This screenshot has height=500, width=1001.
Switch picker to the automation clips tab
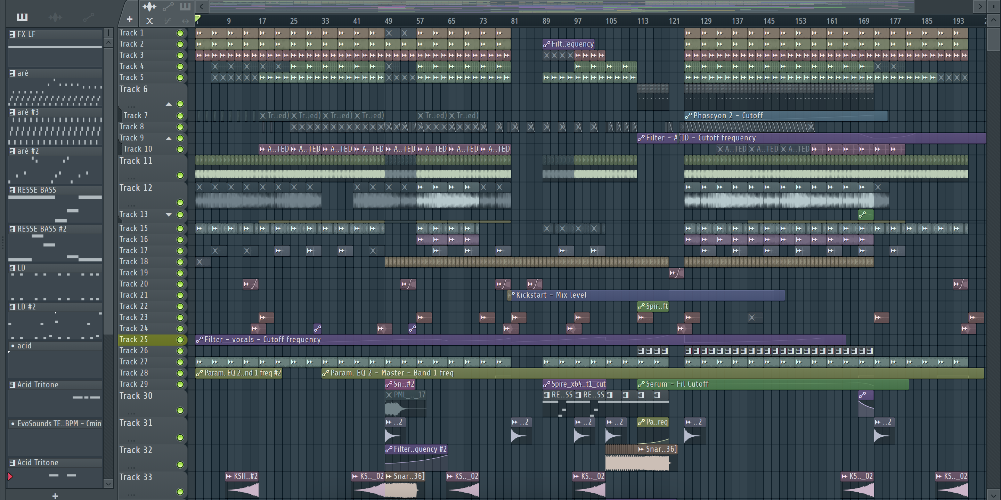(88, 17)
